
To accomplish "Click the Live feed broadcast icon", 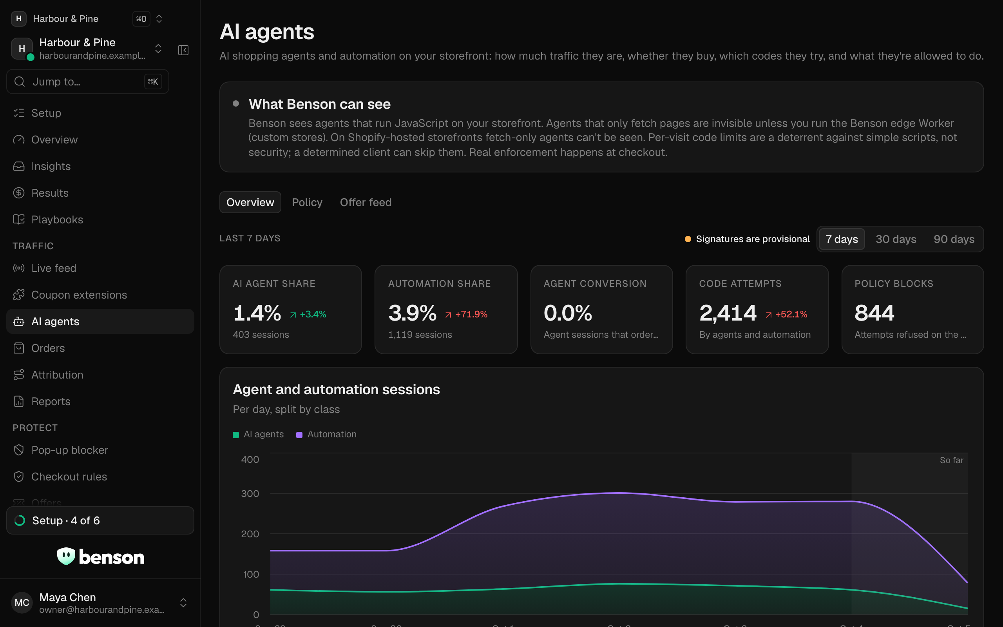I will tap(19, 268).
